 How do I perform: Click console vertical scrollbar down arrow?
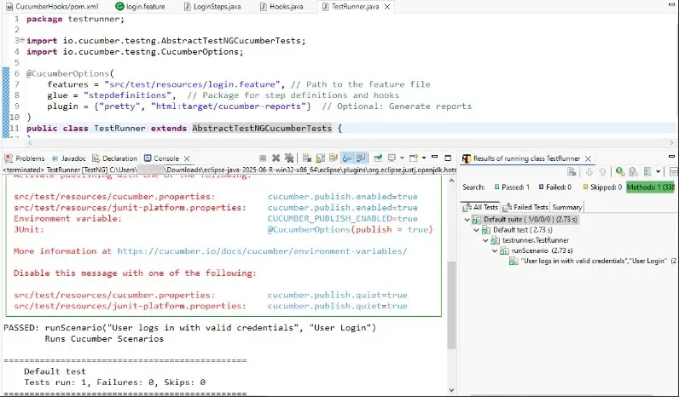(451, 389)
